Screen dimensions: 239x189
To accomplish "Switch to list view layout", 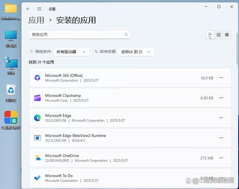I will 210,34.
